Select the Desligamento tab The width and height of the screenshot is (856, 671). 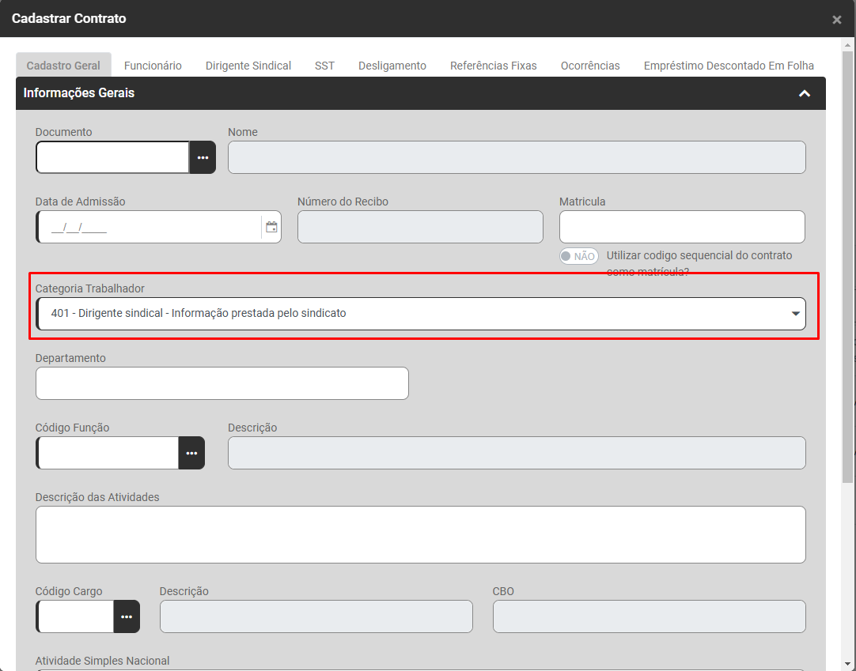tap(392, 66)
